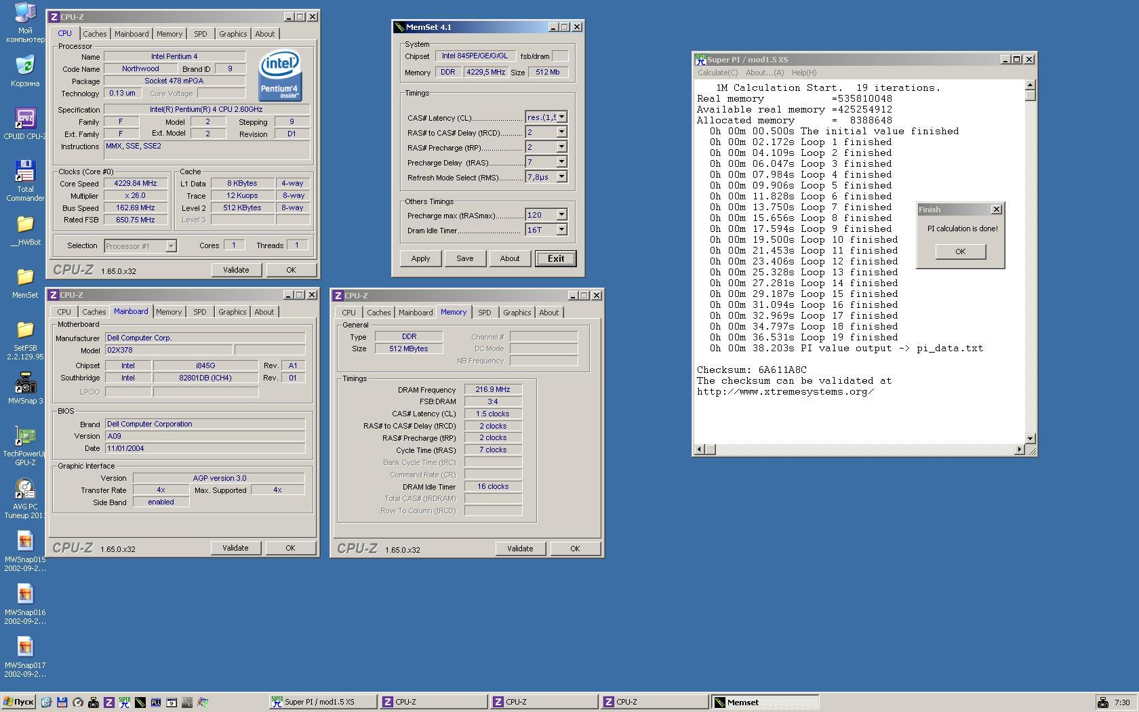The height and width of the screenshot is (712, 1139).
Task: Select the MWSnap015 image file
Action: pyautogui.click(x=25, y=551)
